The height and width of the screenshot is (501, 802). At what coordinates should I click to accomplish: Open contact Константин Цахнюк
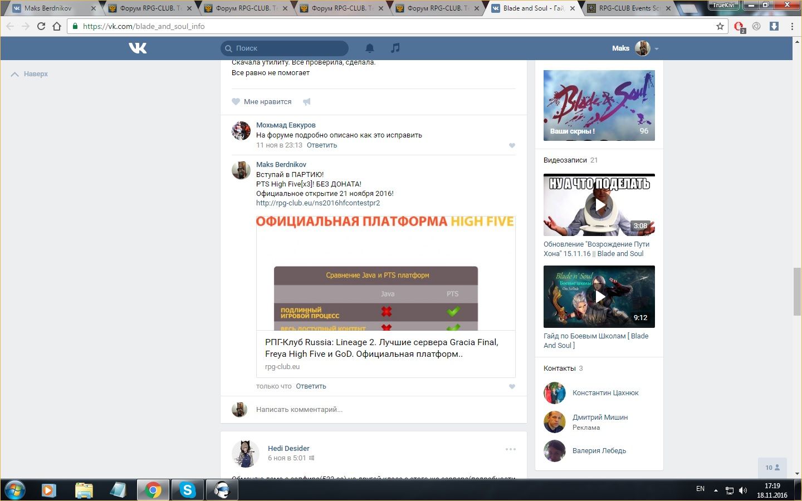point(605,393)
